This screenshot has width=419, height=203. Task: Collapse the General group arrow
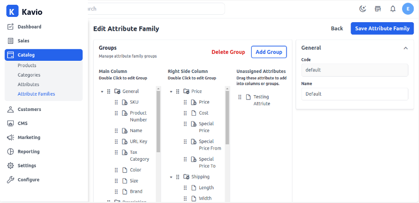[x=102, y=91]
